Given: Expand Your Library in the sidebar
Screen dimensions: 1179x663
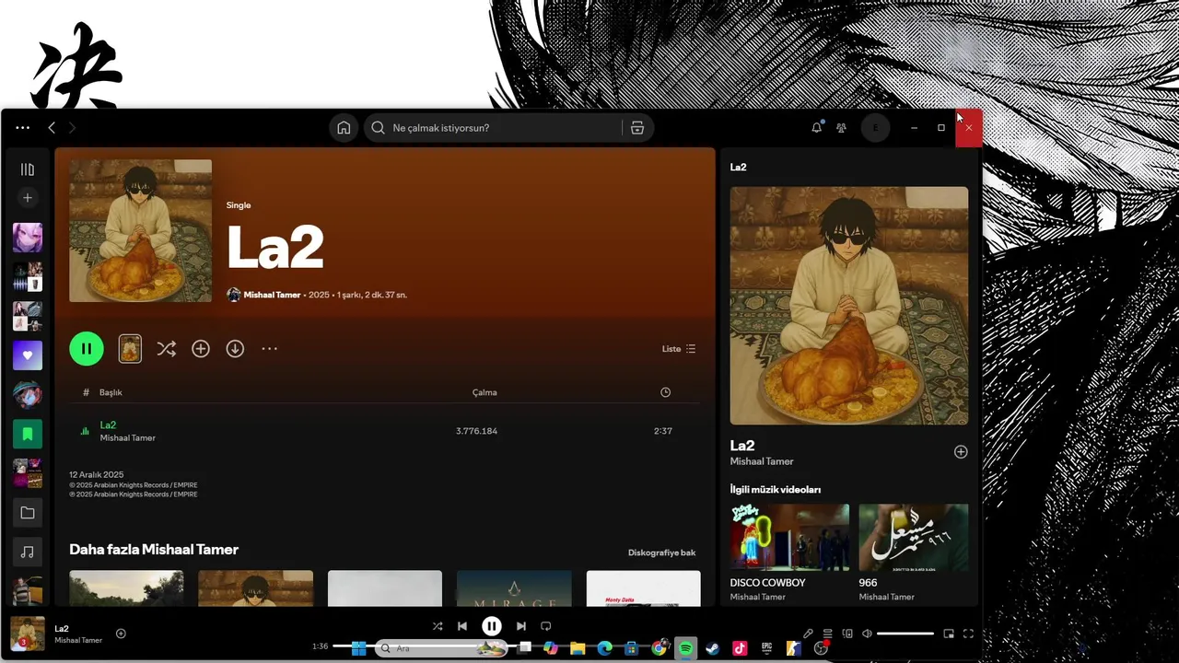Looking at the screenshot, I should tap(28, 169).
